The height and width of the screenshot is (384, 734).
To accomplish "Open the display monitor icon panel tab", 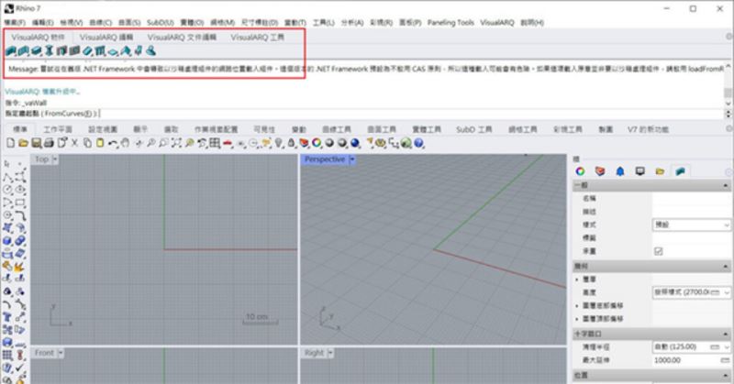I will [639, 171].
